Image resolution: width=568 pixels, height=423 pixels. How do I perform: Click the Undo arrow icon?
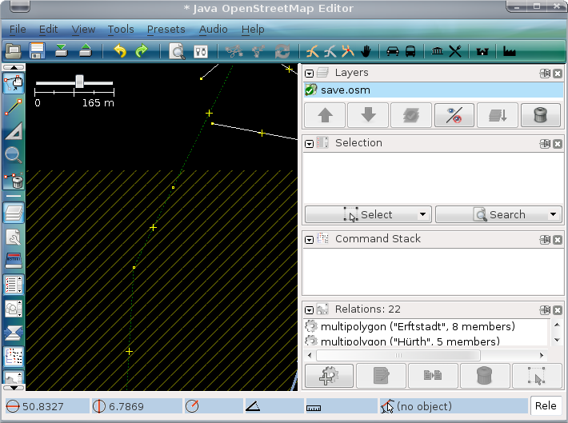point(120,51)
